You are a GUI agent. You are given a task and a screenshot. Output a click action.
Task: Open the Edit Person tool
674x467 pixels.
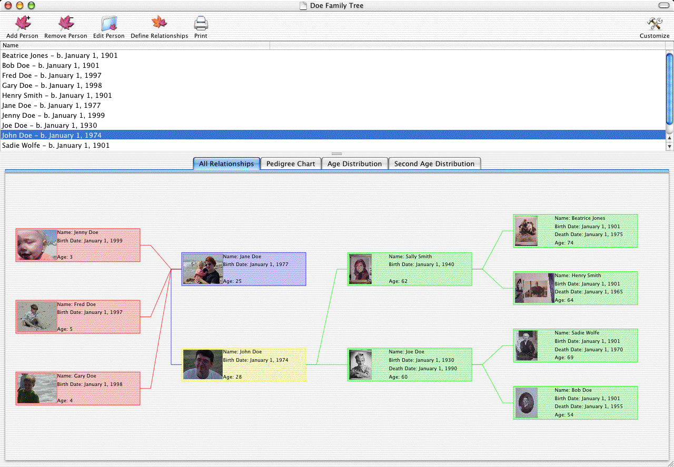(109, 24)
